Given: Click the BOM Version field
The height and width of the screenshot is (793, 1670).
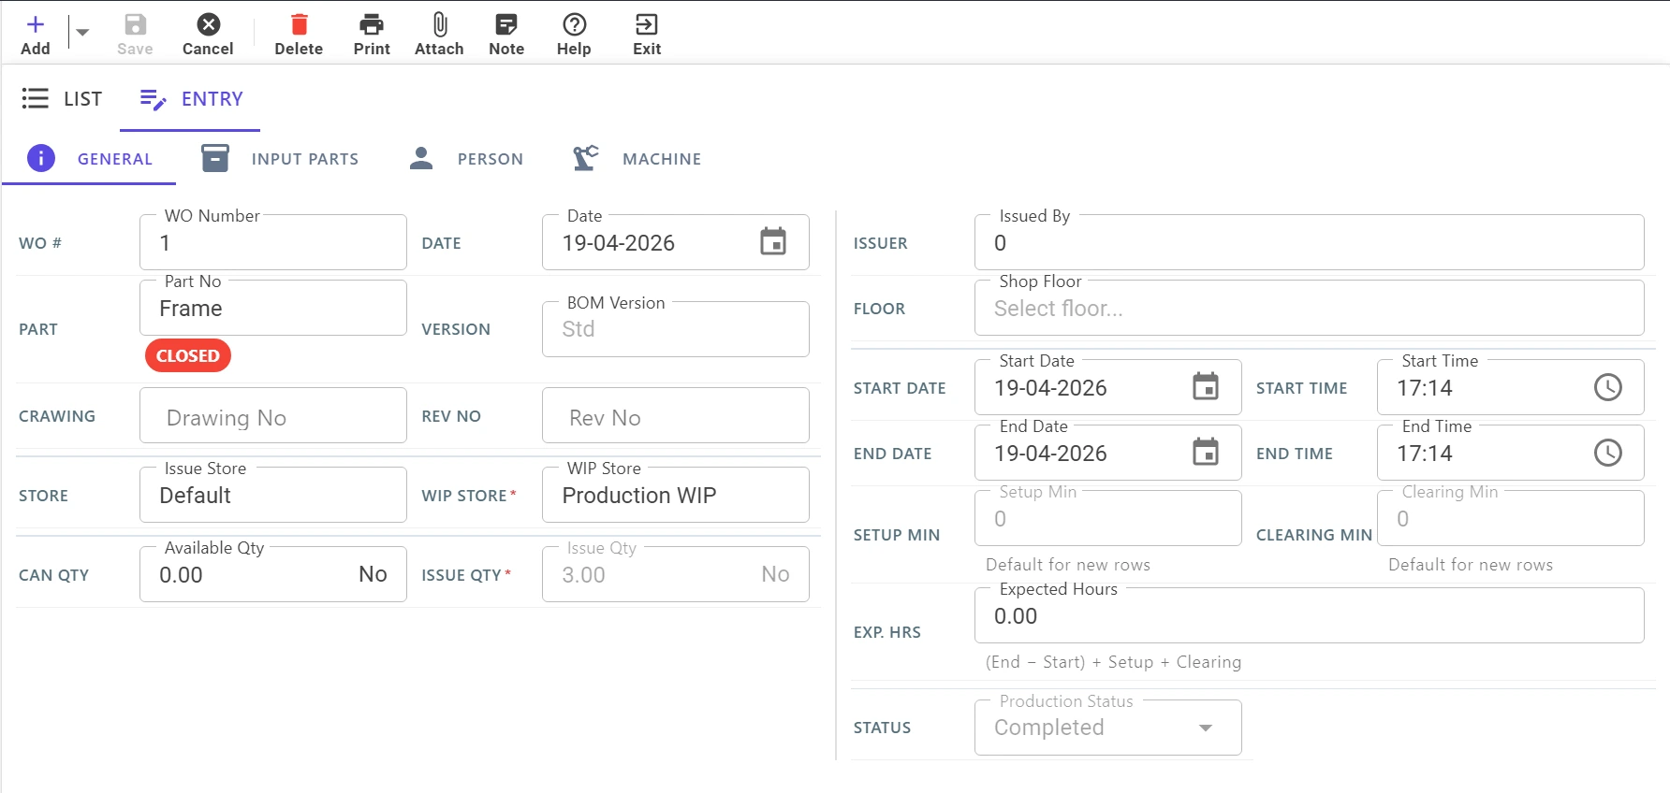Looking at the screenshot, I should coord(676,329).
